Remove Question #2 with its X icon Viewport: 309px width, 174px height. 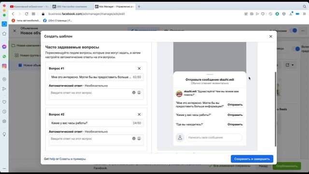pos(139,115)
